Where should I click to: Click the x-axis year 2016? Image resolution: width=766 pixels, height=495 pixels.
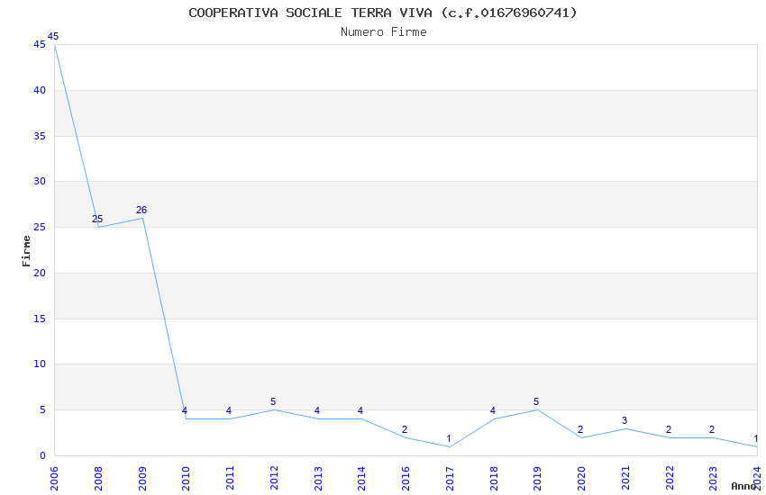406,478
